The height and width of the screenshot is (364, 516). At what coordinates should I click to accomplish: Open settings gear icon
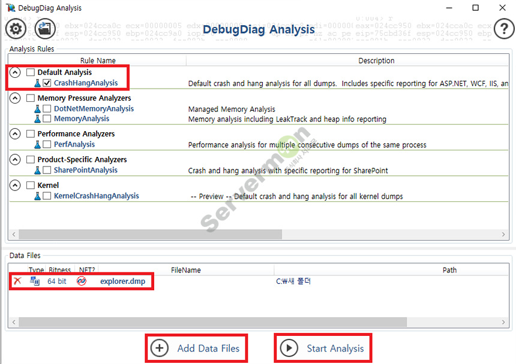(x=16, y=29)
